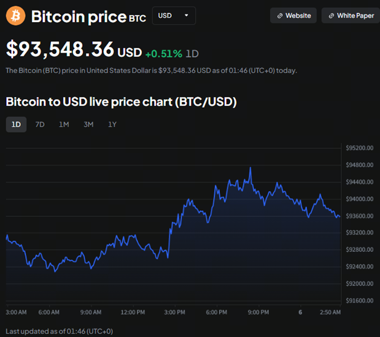This screenshot has height=337, width=380.
Task: Click the 3:00 PM label on time axis
Action: [x=176, y=312]
